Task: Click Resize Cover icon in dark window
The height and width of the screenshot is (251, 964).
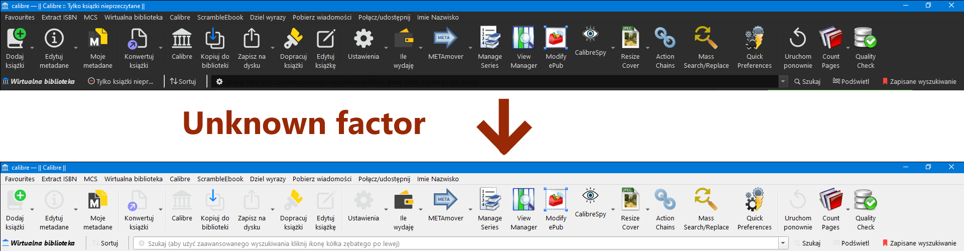Action: (x=630, y=38)
